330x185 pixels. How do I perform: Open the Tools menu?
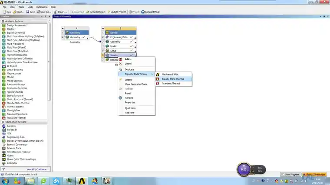click(21, 7)
